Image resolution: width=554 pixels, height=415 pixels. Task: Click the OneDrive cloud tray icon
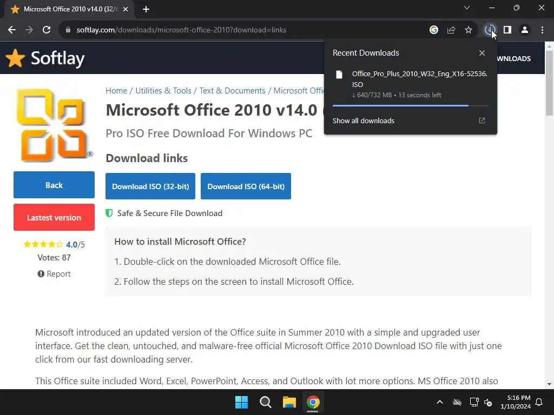pos(457,402)
